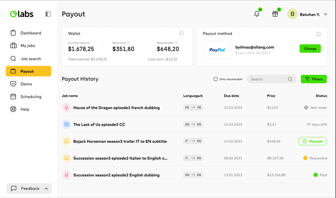The height and width of the screenshot is (198, 336).
Task: Click the Bojack Horseman subtitle icon
Action: tap(66, 141)
